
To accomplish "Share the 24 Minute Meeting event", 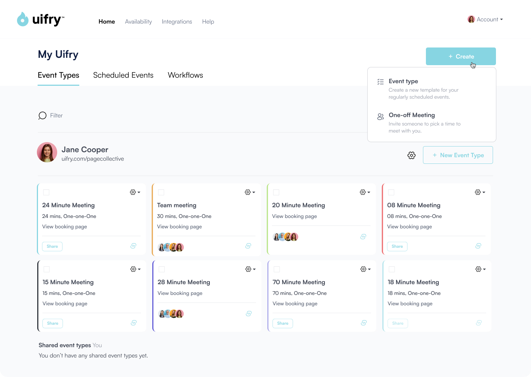I will coord(52,246).
